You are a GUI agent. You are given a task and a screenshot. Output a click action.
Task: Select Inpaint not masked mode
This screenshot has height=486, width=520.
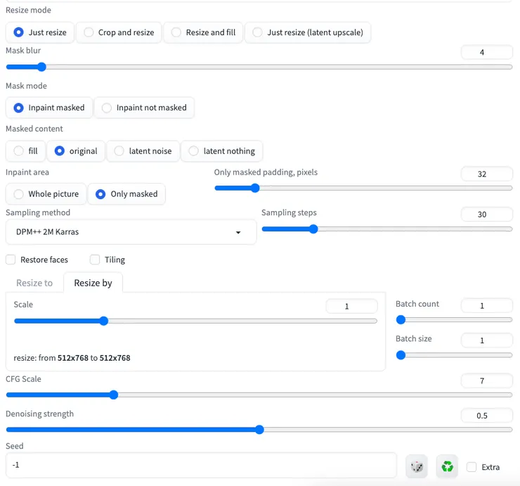144,108
